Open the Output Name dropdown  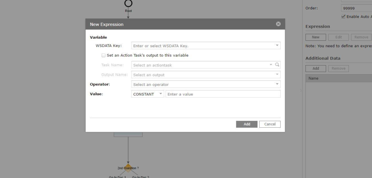[x=205, y=75]
